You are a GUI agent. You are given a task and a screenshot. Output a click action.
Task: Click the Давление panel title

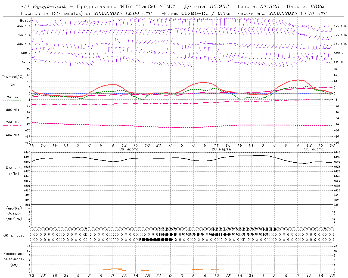(14, 168)
